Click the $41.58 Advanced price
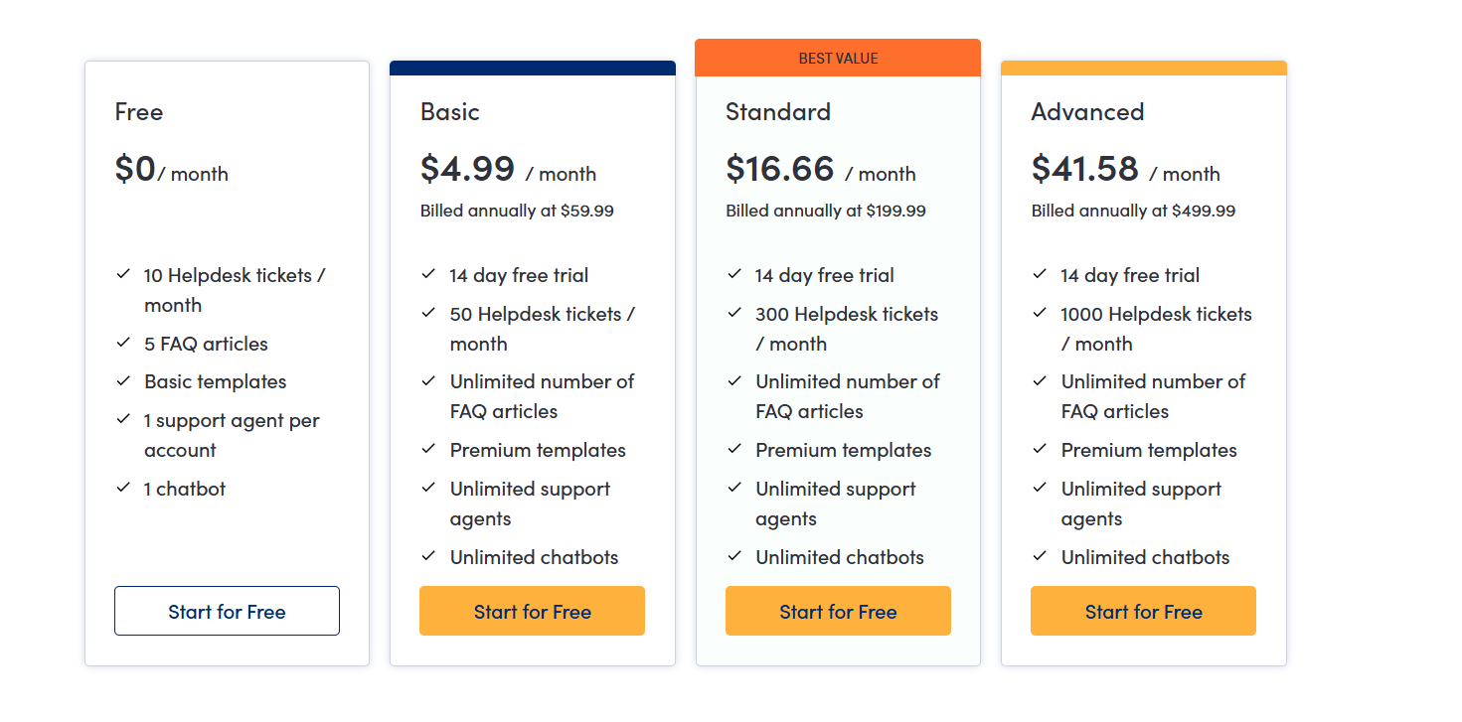The image size is (1462, 722). (1084, 169)
